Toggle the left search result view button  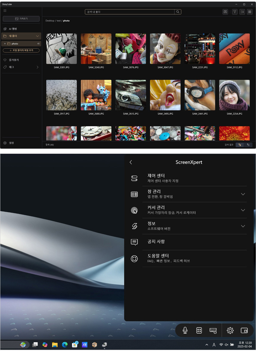[x=240, y=145]
